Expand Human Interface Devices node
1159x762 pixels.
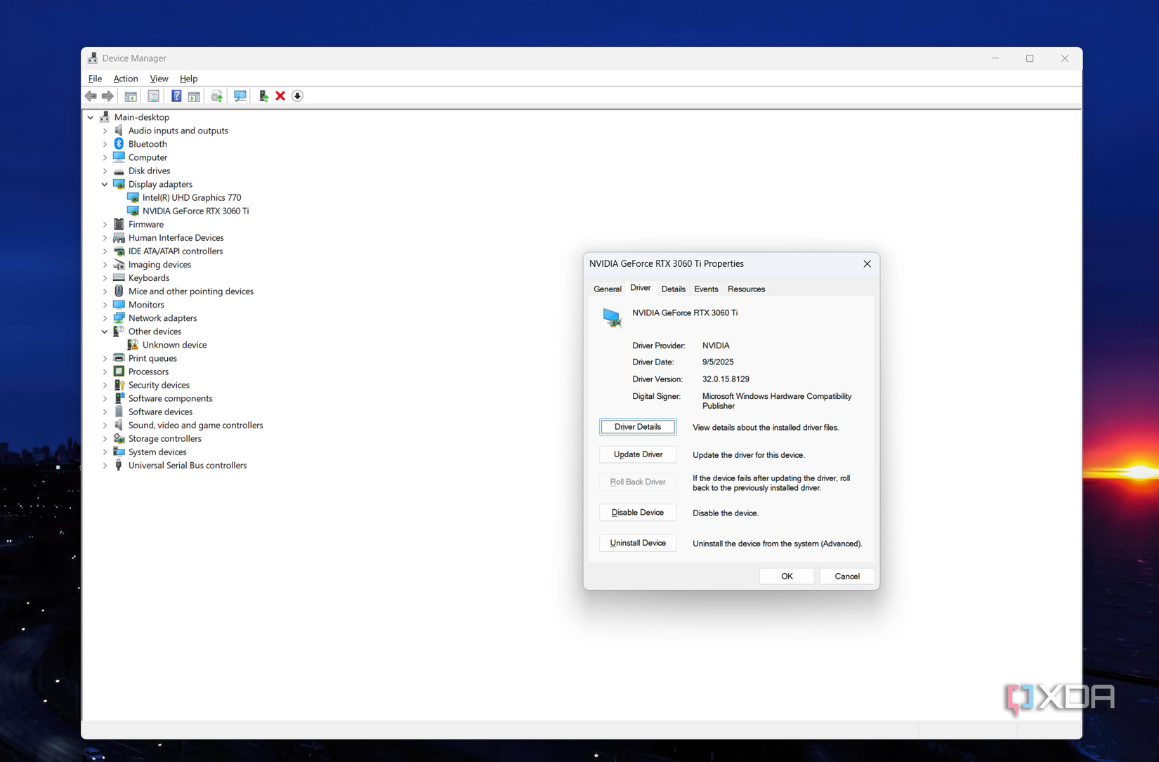[105, 238]
